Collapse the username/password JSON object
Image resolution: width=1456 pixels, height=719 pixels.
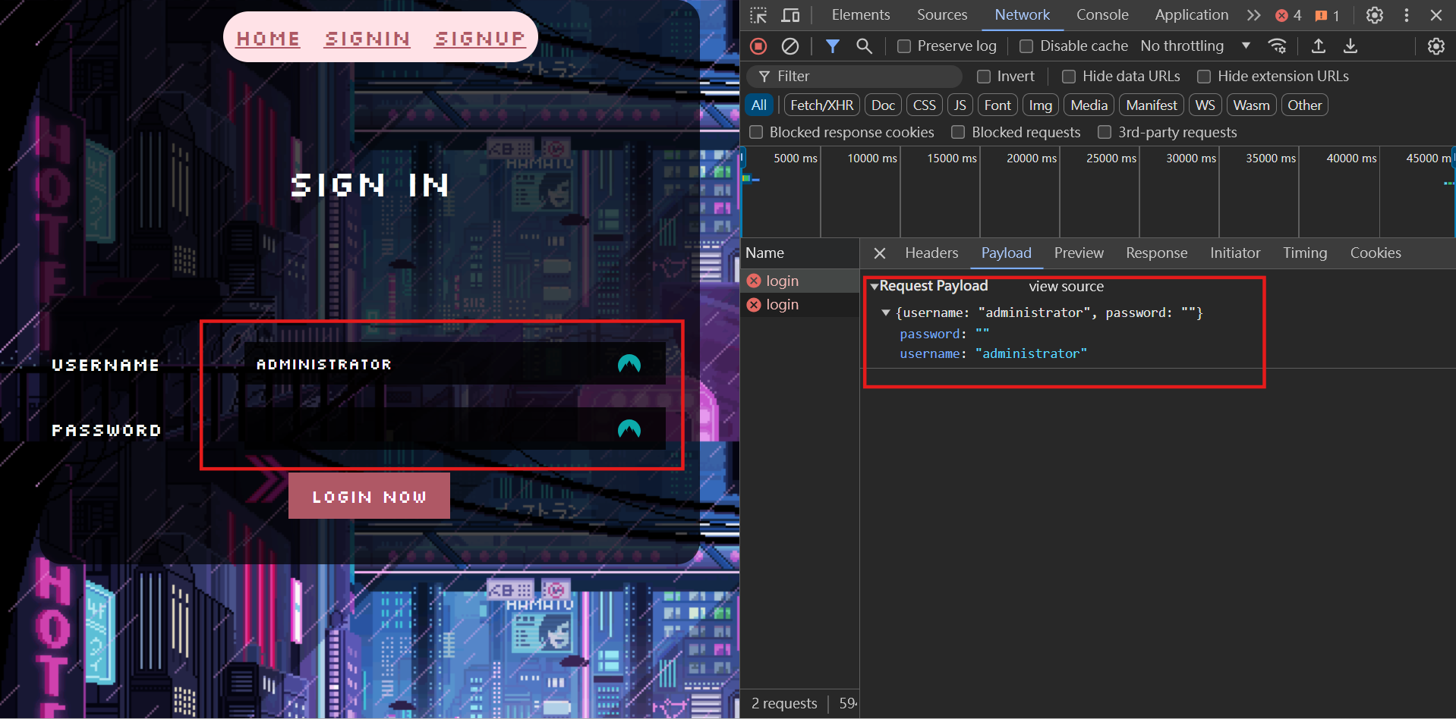(x=886, y=312)
